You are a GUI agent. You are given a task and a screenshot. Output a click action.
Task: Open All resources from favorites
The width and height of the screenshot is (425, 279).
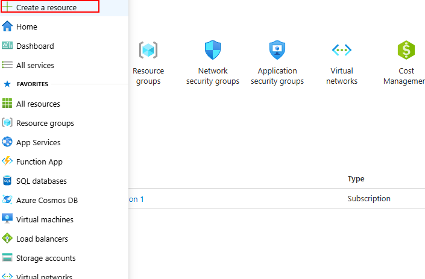coord(38,104)
